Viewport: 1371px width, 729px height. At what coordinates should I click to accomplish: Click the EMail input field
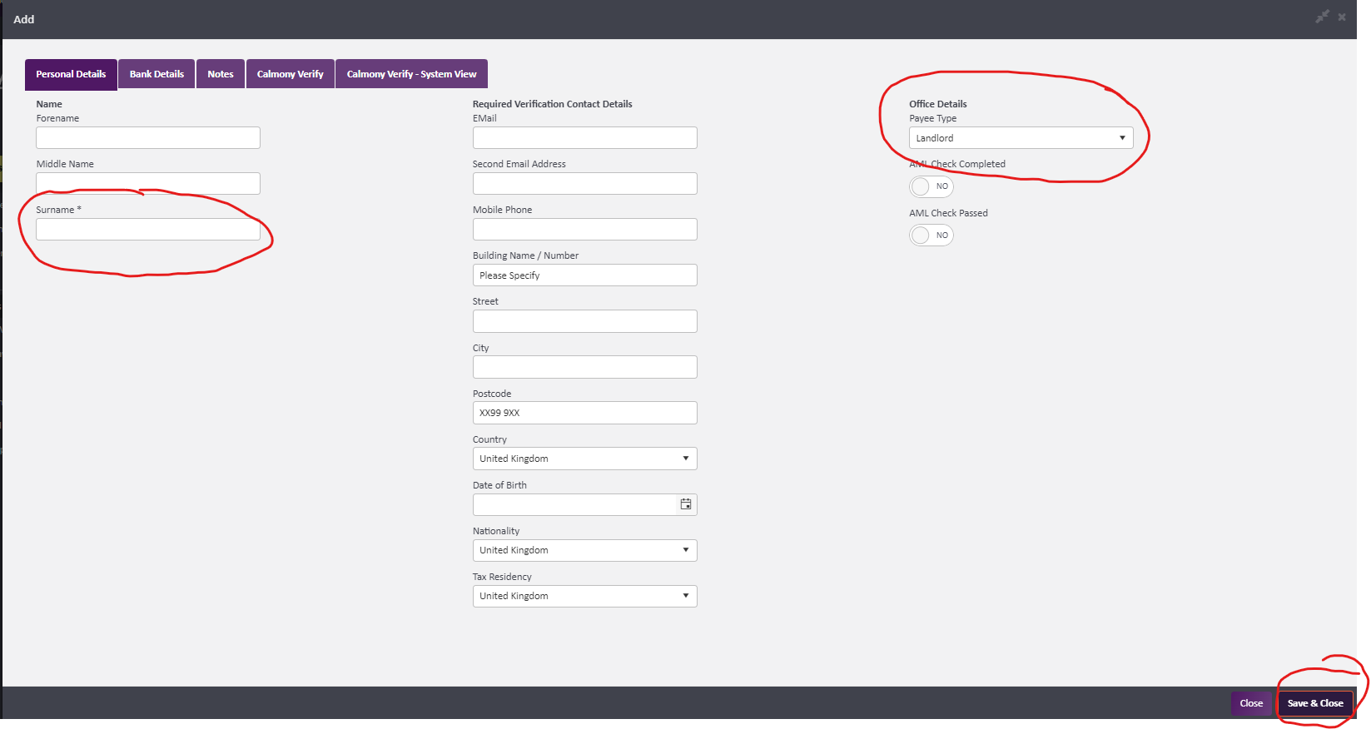pos(584,138)
